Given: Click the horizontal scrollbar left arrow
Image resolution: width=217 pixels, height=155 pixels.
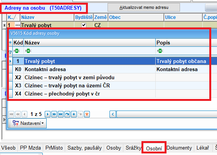Looking at the screenshot, I should pyautogui.click(x=113, y=114).
